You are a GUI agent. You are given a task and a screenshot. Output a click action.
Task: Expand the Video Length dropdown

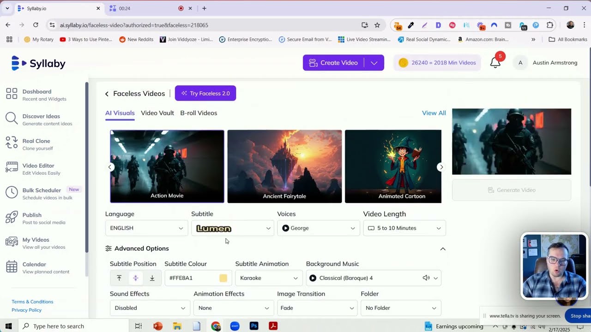(404, 228)
